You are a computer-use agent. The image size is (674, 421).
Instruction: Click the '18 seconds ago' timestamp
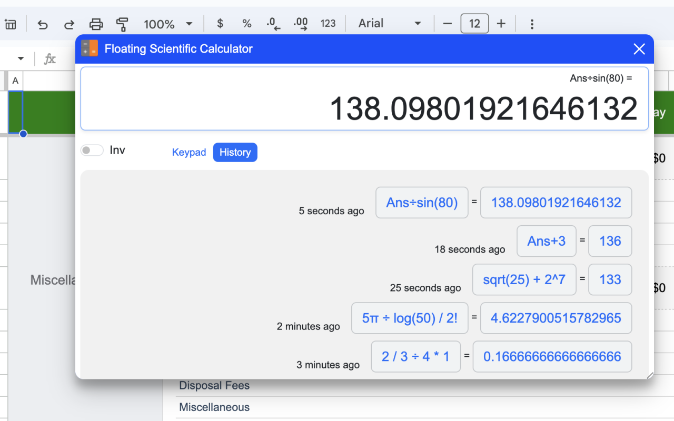pyautogui.click(x=470, y=249)
